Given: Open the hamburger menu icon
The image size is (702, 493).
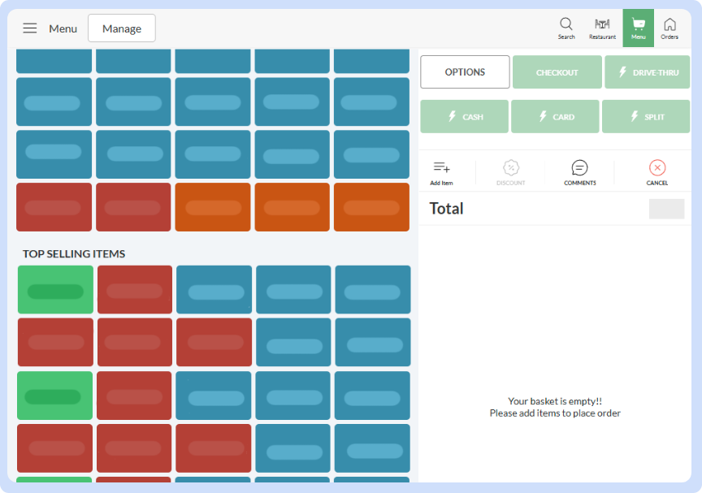Looking at the screenshot, I should point(29,28).
